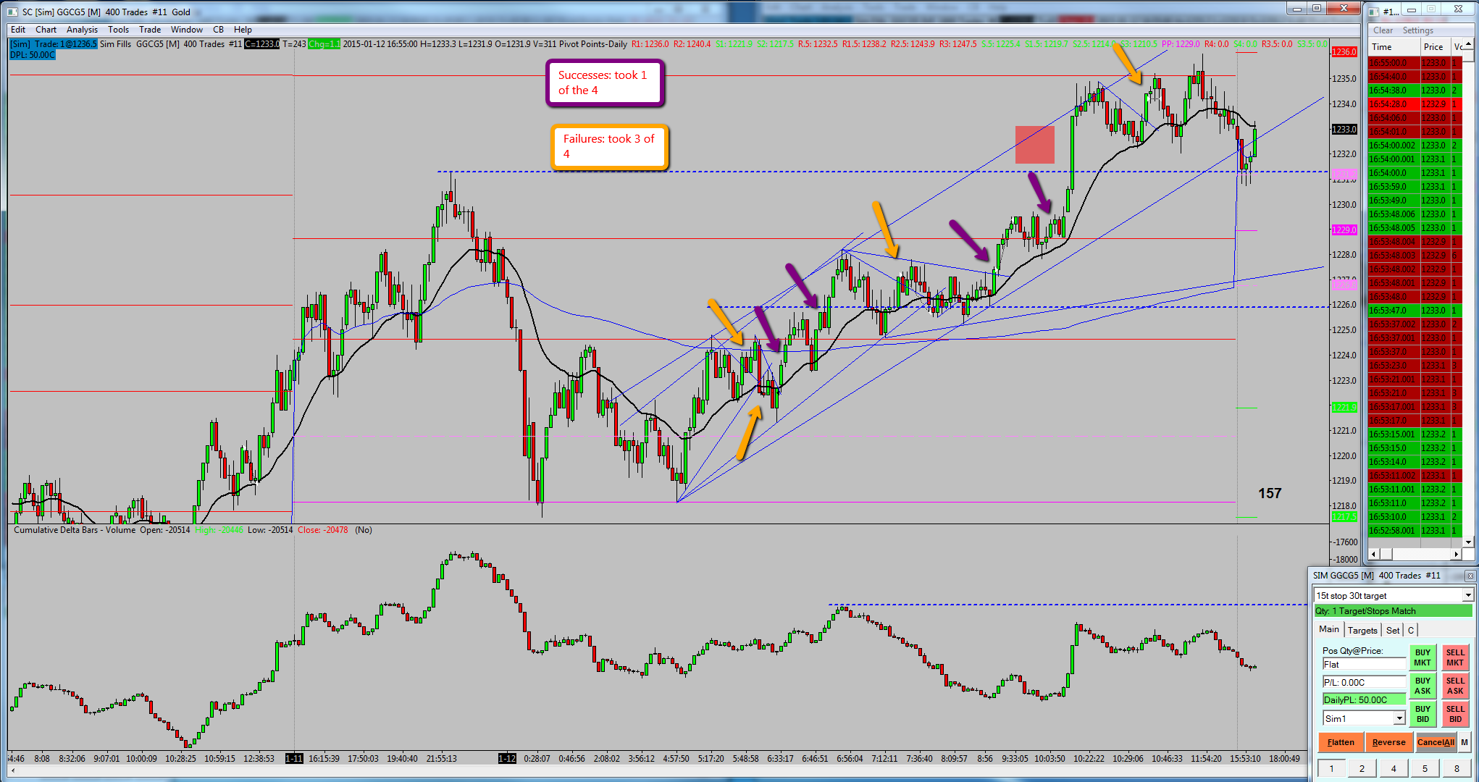Expand the 15t stop 30t target dropdown

coord(1468,595)
